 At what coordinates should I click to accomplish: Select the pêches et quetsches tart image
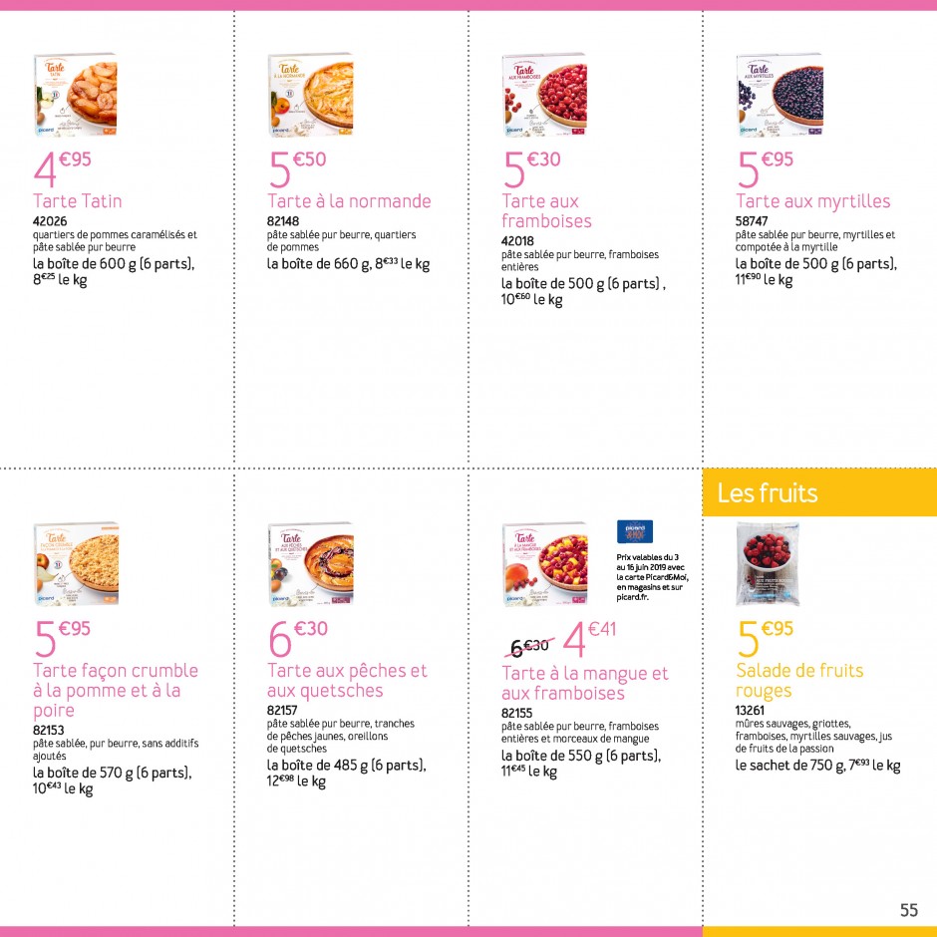[x=310, y=564]
